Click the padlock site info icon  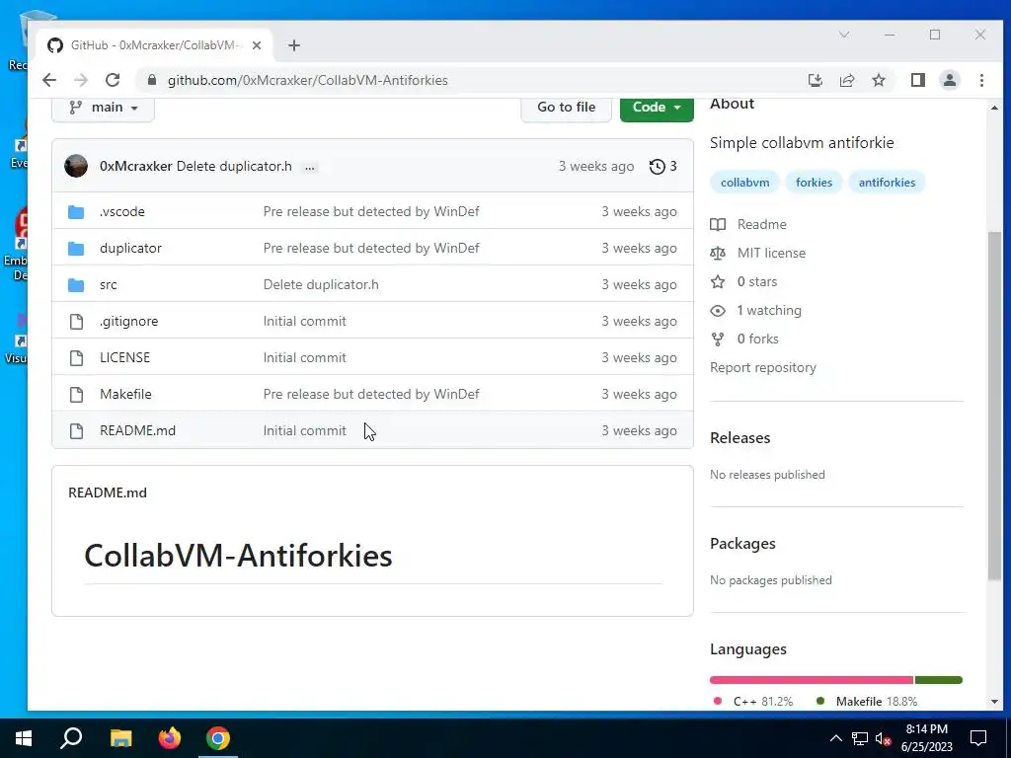[x=151, y=80]
